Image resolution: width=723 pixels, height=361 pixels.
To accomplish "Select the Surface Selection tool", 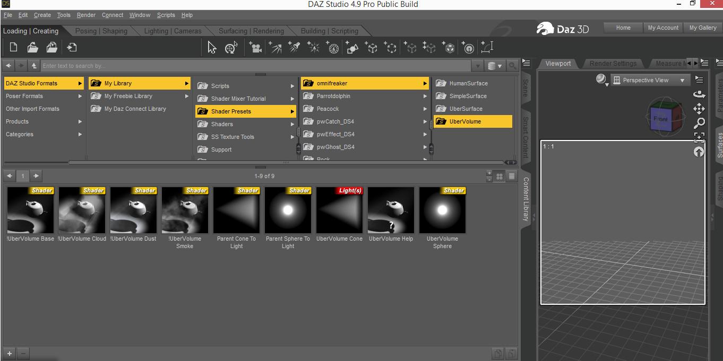I will pos(231,48).
